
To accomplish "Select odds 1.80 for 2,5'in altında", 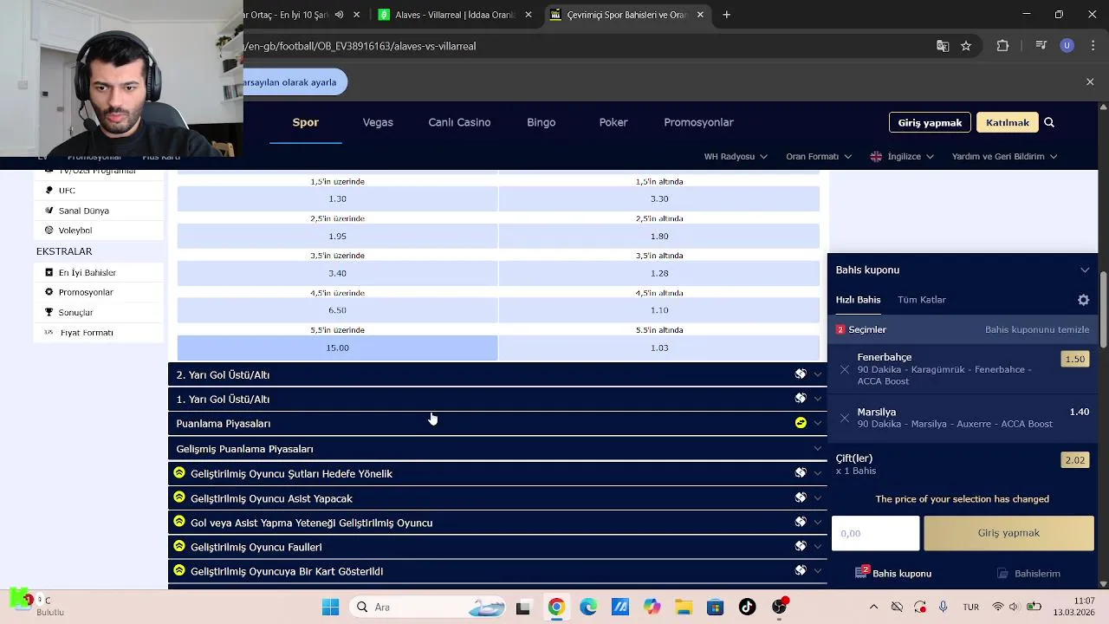I will [659, 236].
